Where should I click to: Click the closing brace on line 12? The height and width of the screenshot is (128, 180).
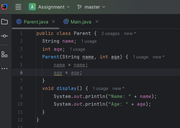(x=38, y=120)
